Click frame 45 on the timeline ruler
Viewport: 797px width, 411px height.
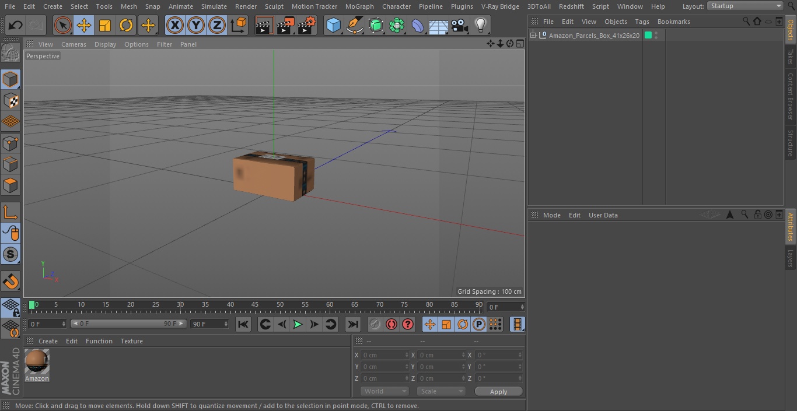[x=255, y=305]
